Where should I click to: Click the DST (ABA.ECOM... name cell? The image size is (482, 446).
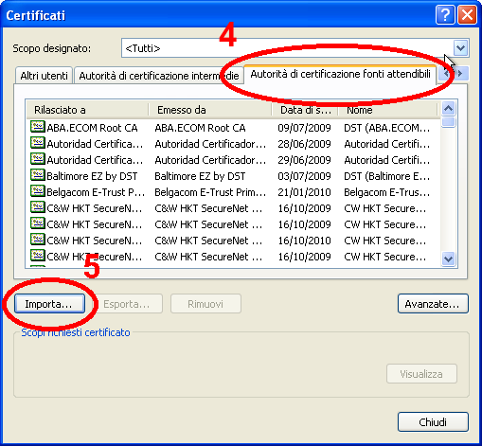pyautogui.click(x=387, y=128)
